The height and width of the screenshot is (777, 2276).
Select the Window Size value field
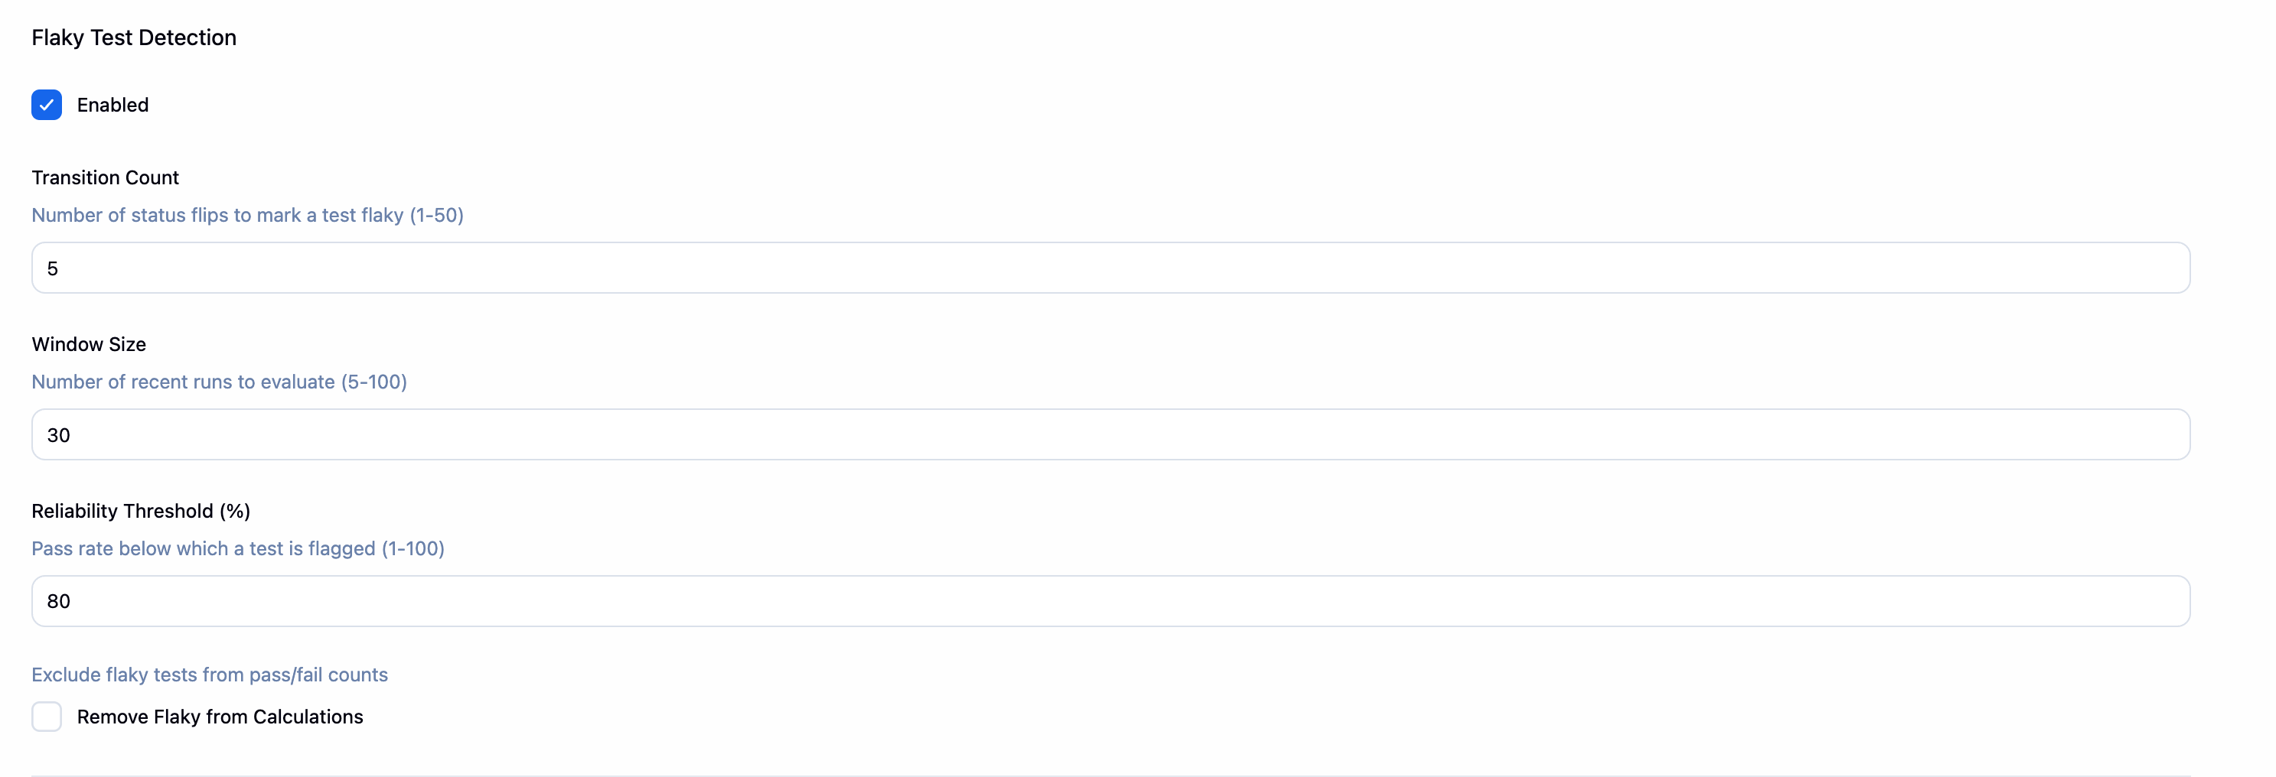[x=1110, y=434]
